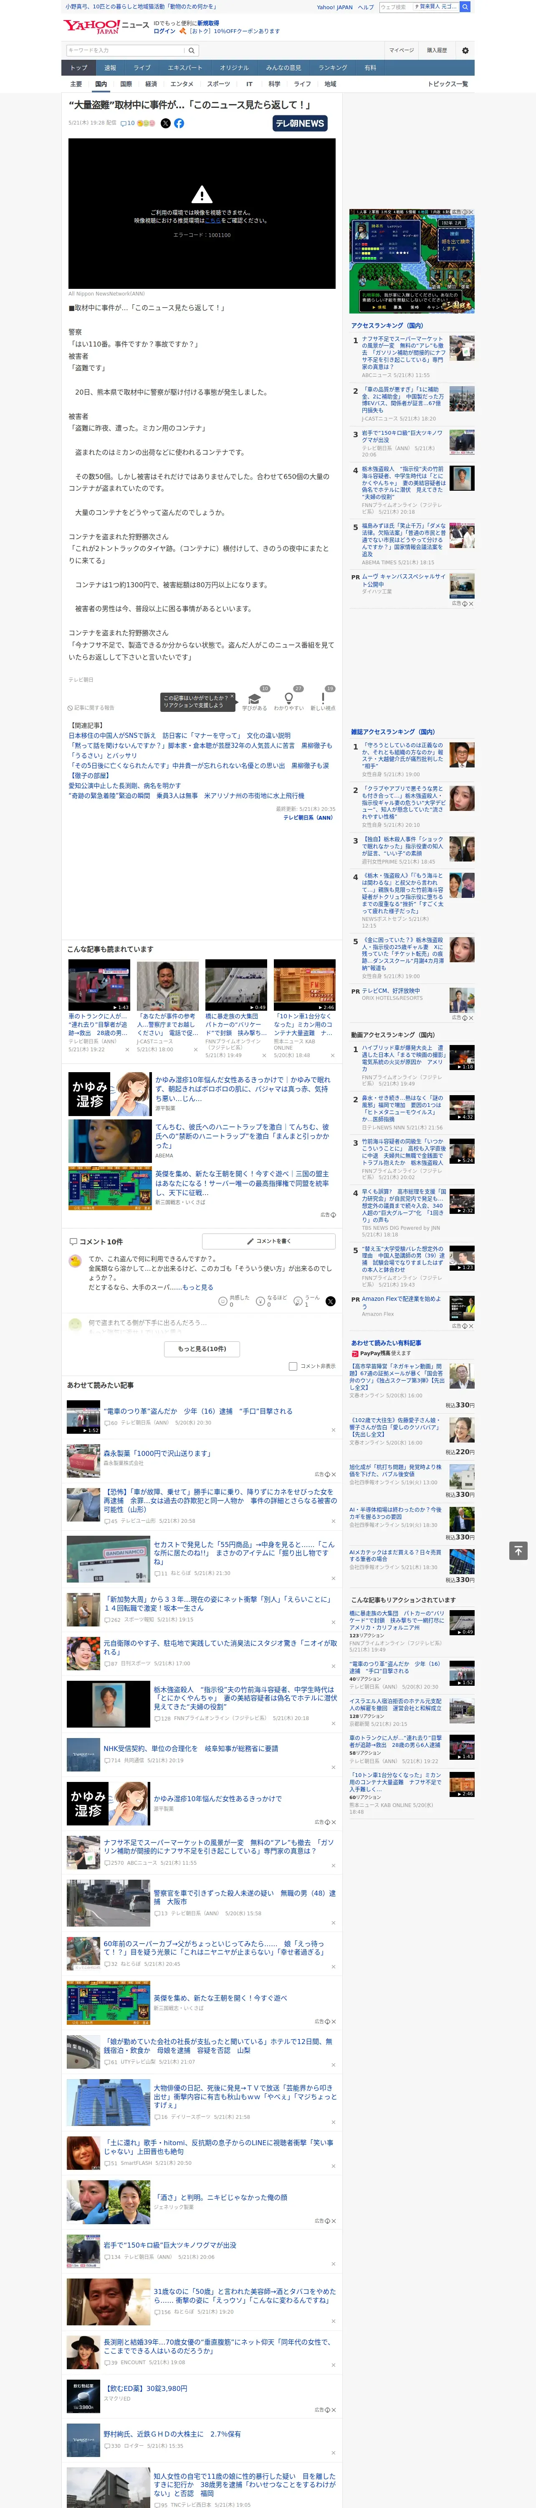
Task: Open article 【飲むED薬】30錠3,980円
Action: point(146,2388)
